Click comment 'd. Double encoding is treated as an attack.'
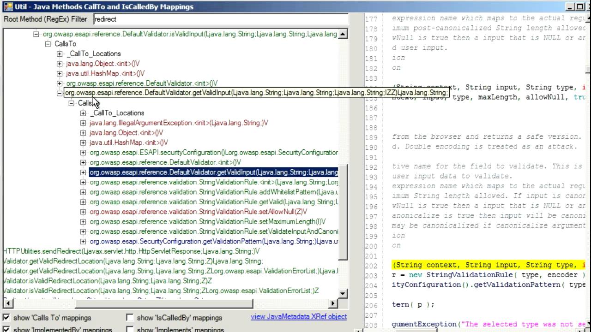The height and width of the screenshot is (332, 591). 485,147
